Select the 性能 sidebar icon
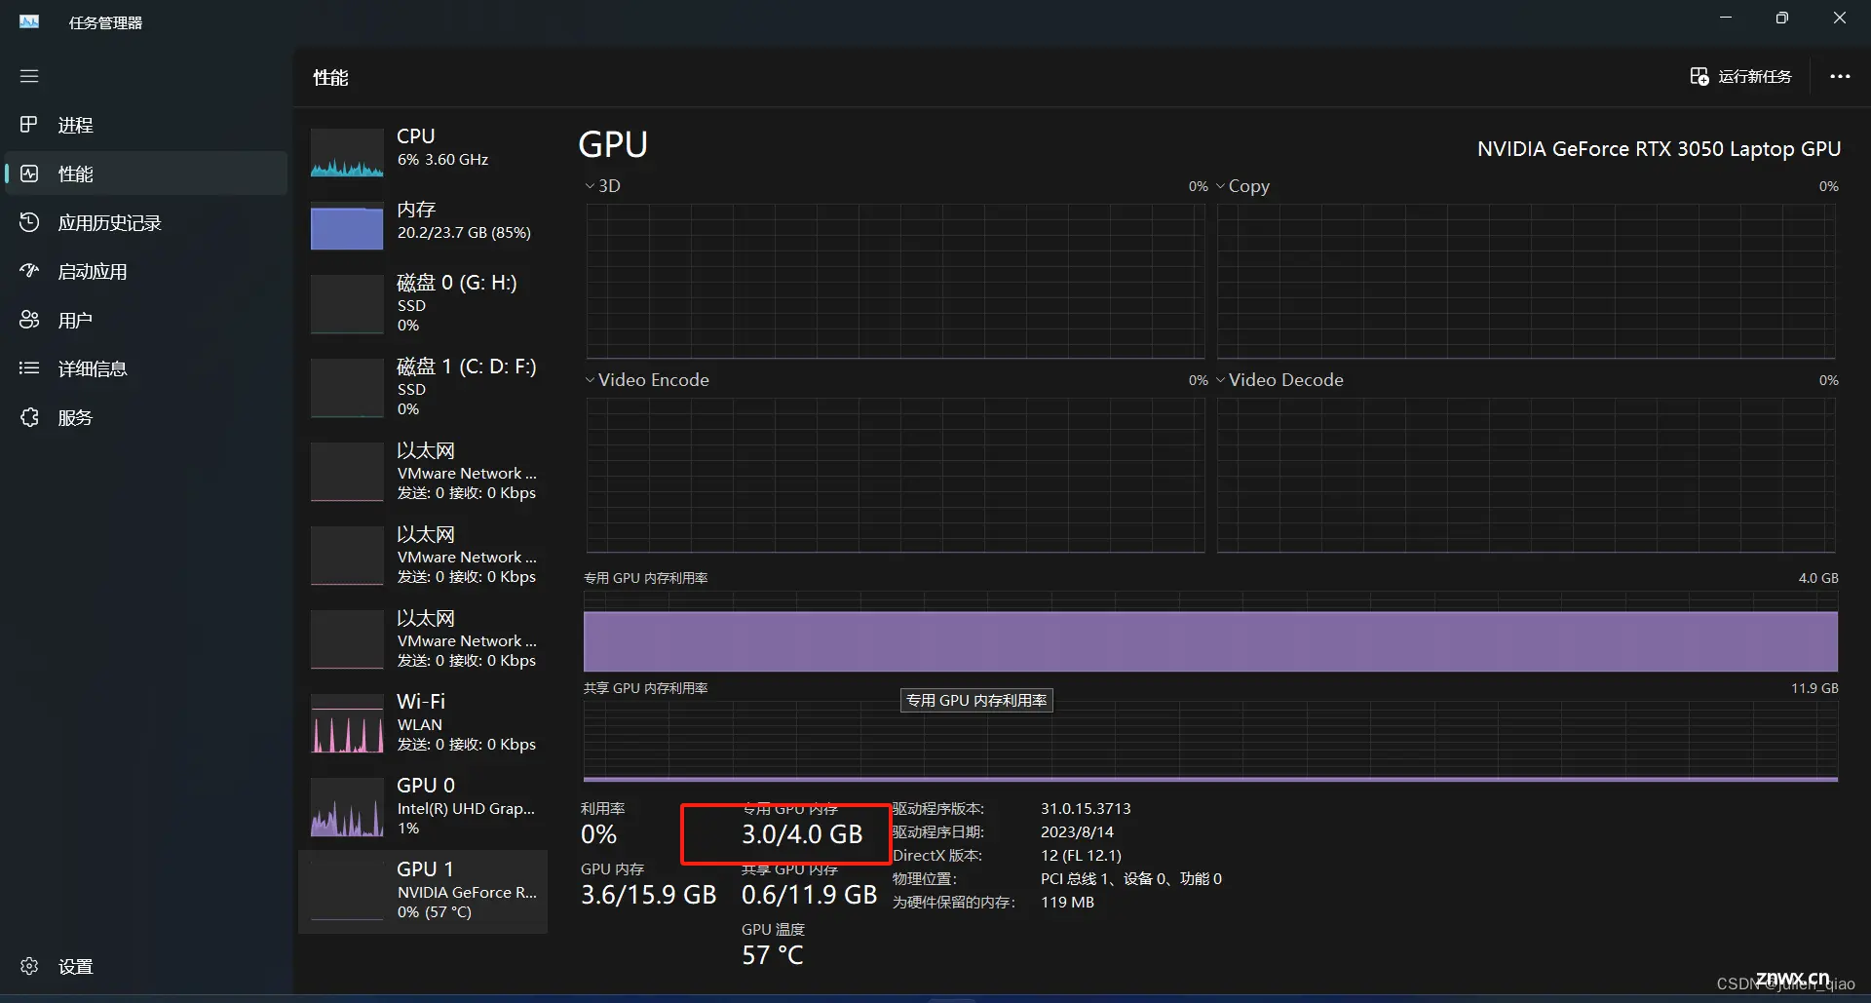The width and height of the screenshot is (1871, 1003). [x=29, y=174]
